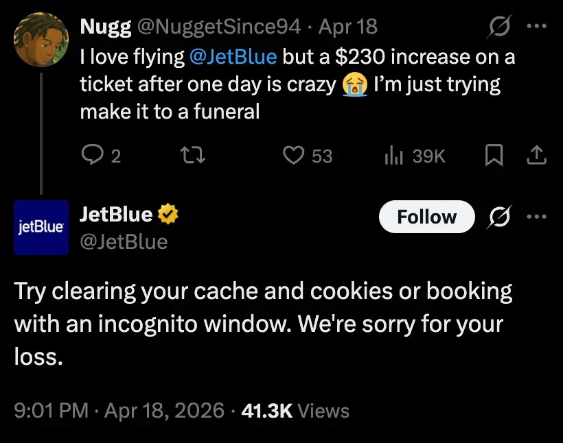Open the share icon on Nugg's tweet

click(x=538, y=156)
